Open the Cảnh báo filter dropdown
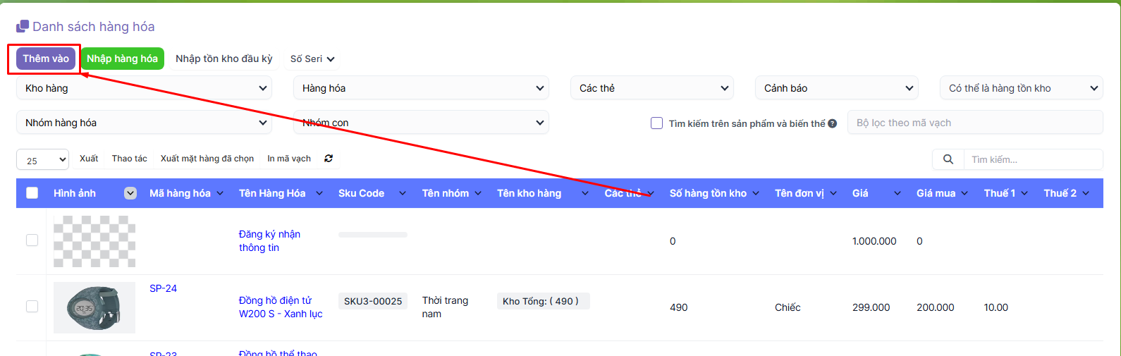This screenshot has width=1121, height=356. pyautogui.click(x=836, y=88)
